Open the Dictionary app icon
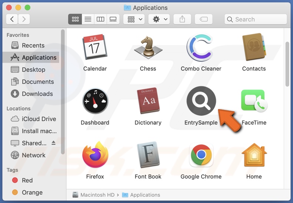This screenshot has width=293, height=203. [148, 101]
